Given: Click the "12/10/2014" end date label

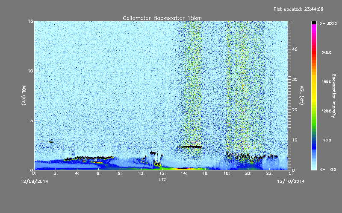Looking at the screenshot, I should point(291,181).
